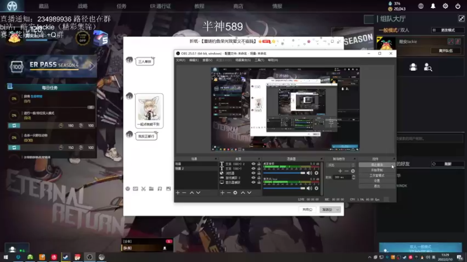
Task: Click stop streaming button in OBS controls
Action: 377,165
